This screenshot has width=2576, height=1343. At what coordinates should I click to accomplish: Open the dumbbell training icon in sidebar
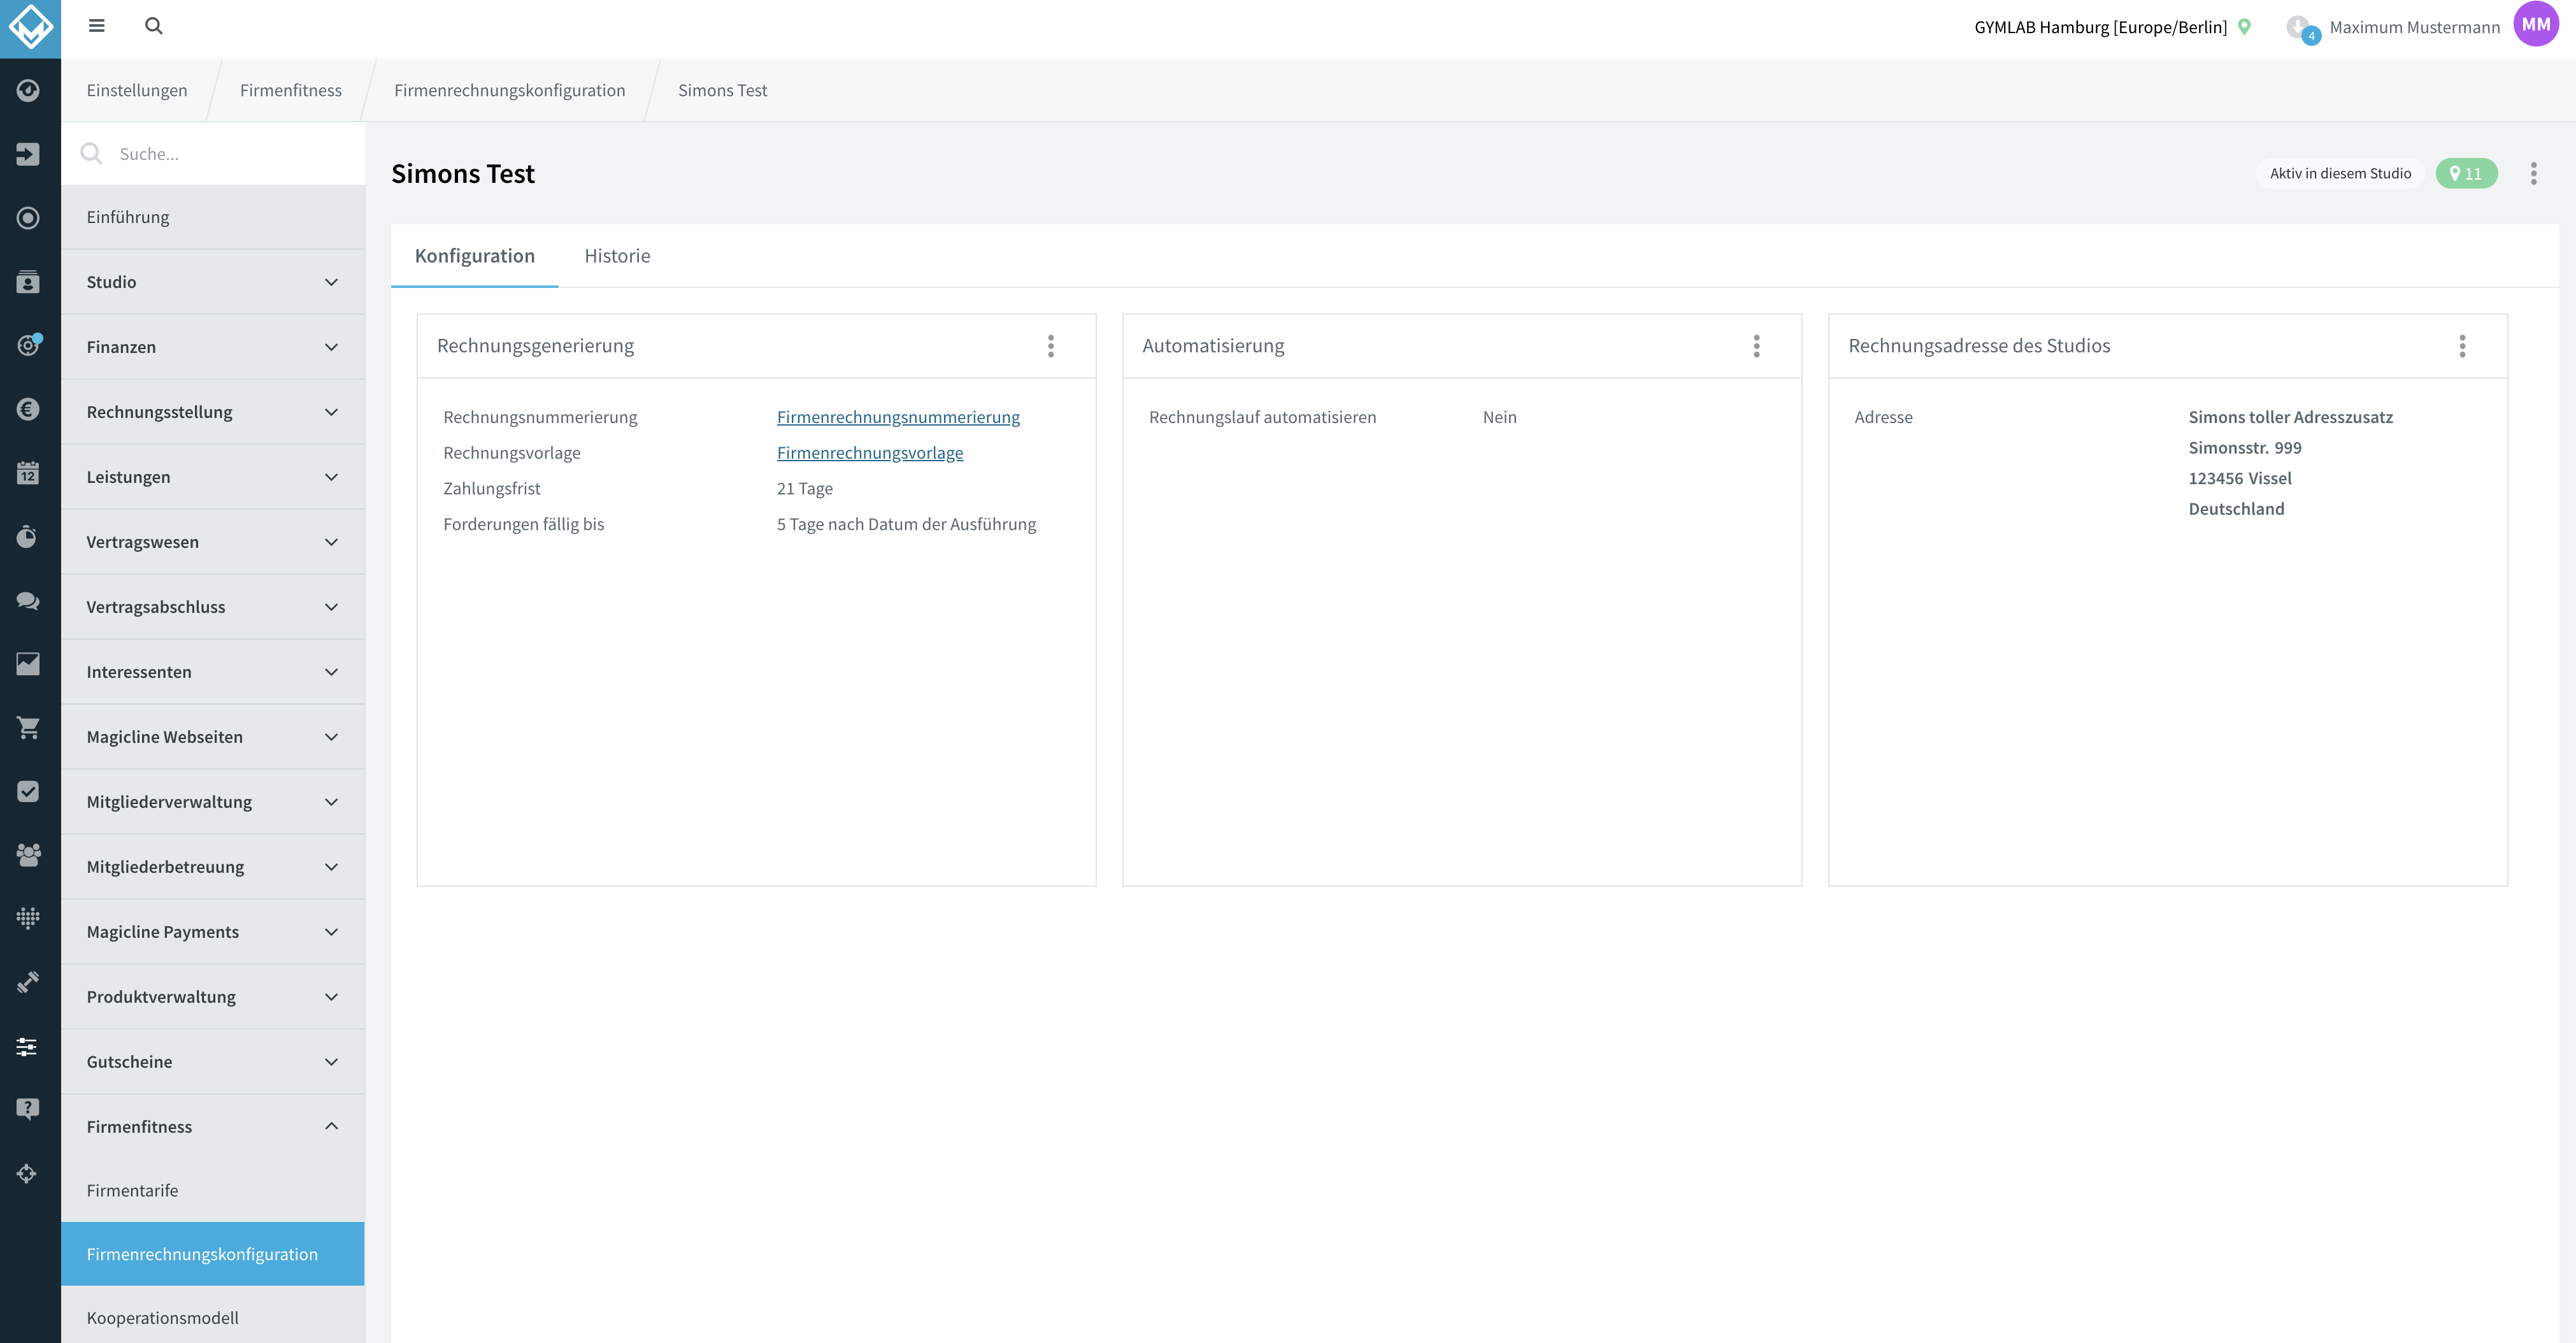point(28,982)
